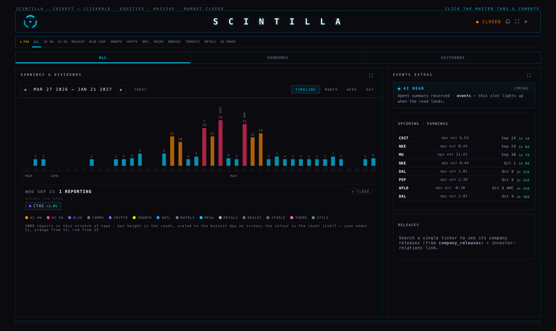This screenshot has width=556, height=331.
Task: Go to next date range
Action: [121, 89]
